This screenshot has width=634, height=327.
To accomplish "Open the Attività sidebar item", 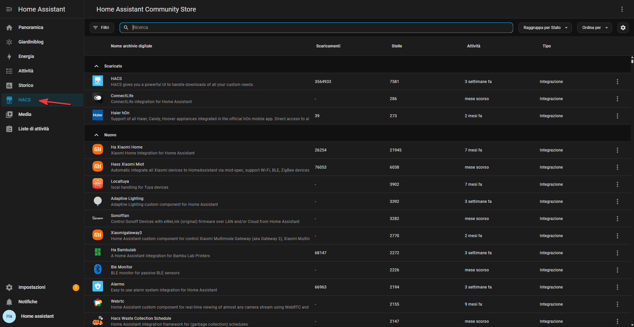I will pyautogui.click(x=42, y=71).
